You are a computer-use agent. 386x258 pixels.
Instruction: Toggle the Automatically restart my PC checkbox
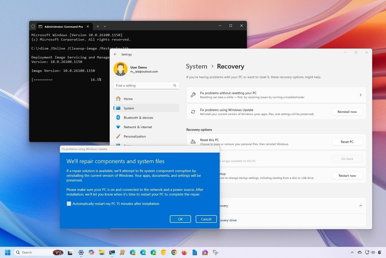(x=69, y=204)
